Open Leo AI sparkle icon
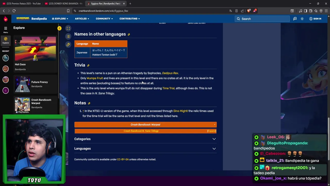This screenshot has width=330, height=186. tap(316, 11)
